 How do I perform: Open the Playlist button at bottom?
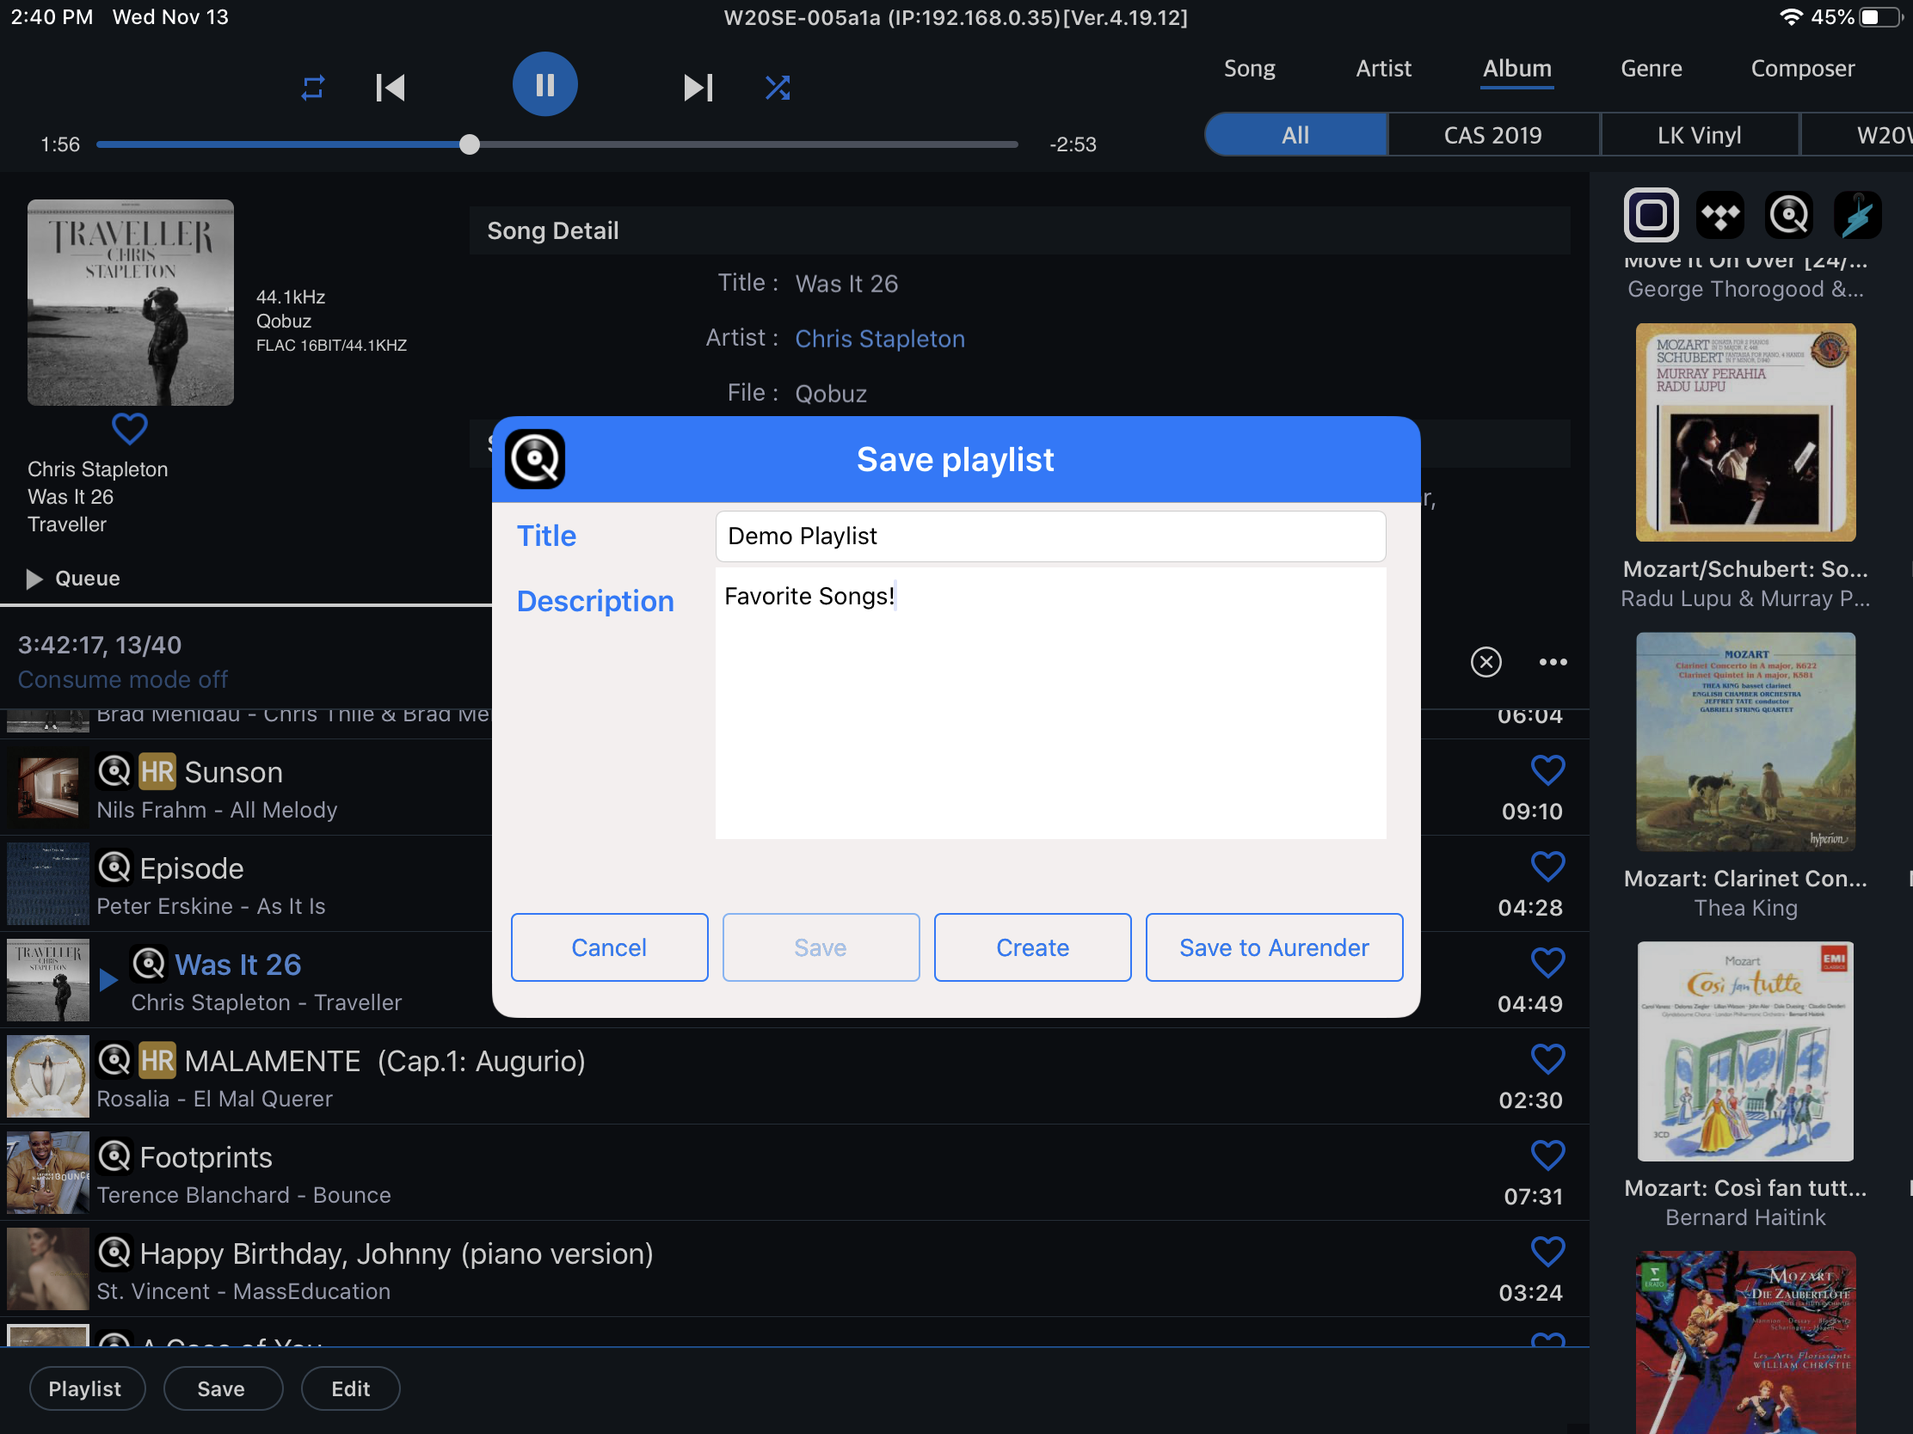[x=87, y=1389]
